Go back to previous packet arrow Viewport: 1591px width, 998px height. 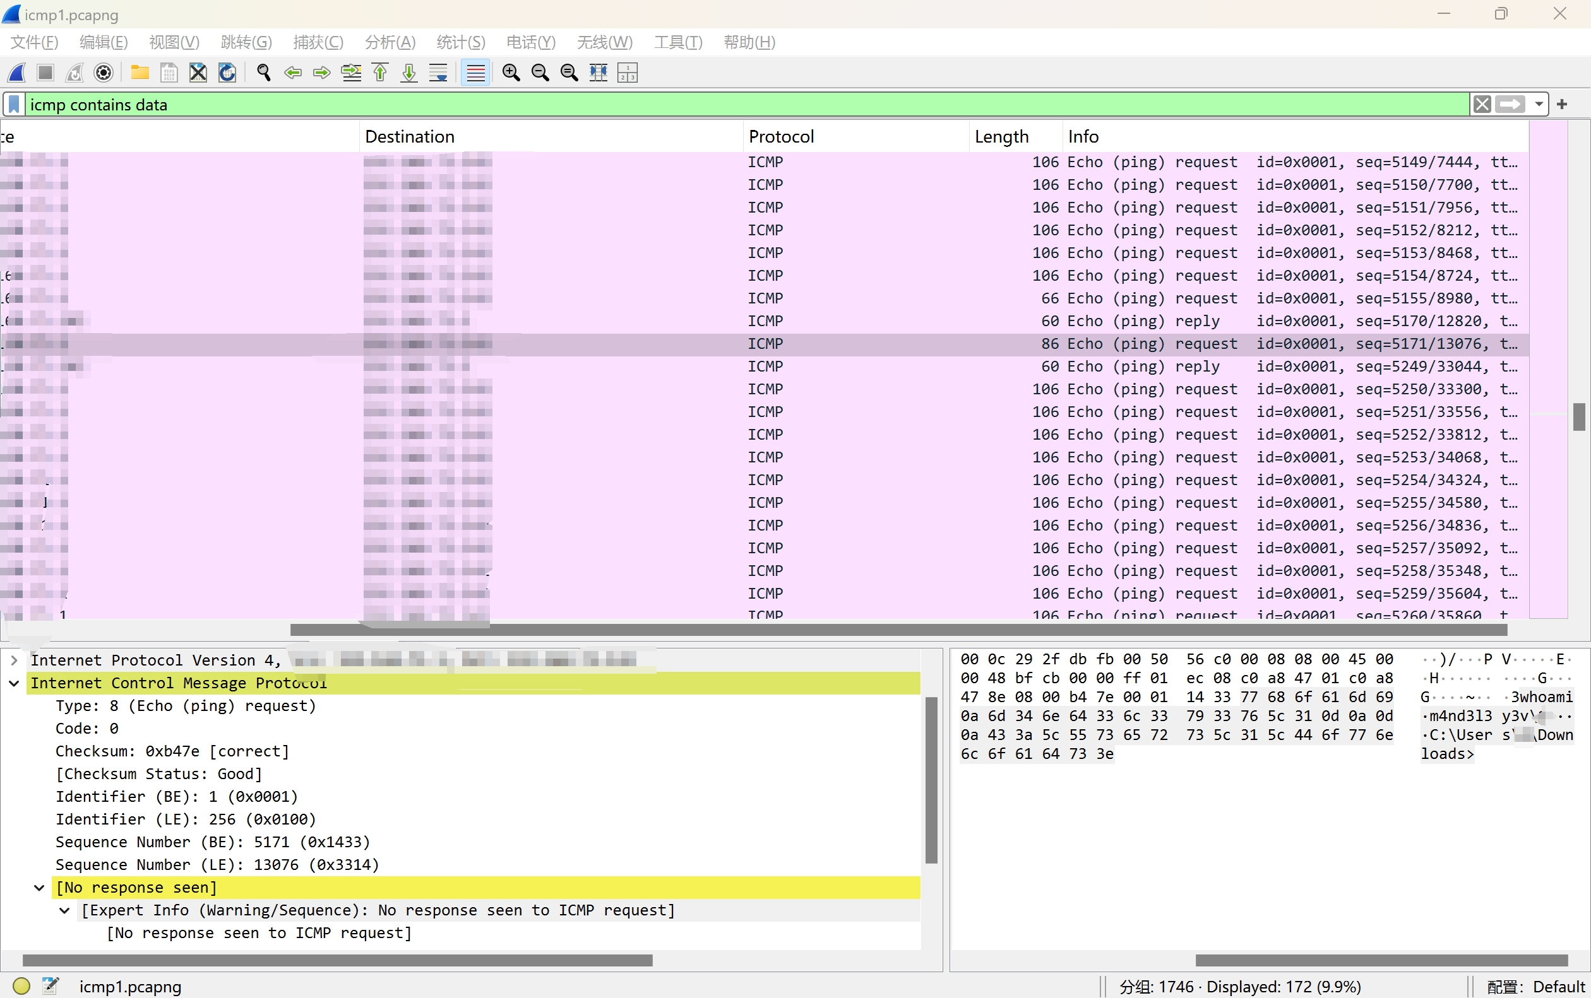click(x=292, y=73)
